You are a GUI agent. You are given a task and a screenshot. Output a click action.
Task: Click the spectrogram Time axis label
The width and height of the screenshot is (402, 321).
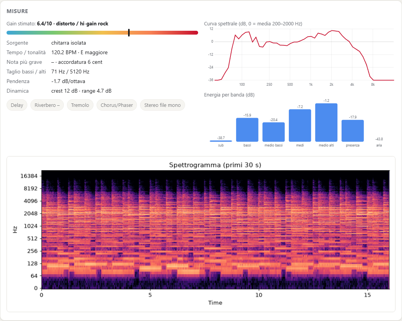point(215,303)
